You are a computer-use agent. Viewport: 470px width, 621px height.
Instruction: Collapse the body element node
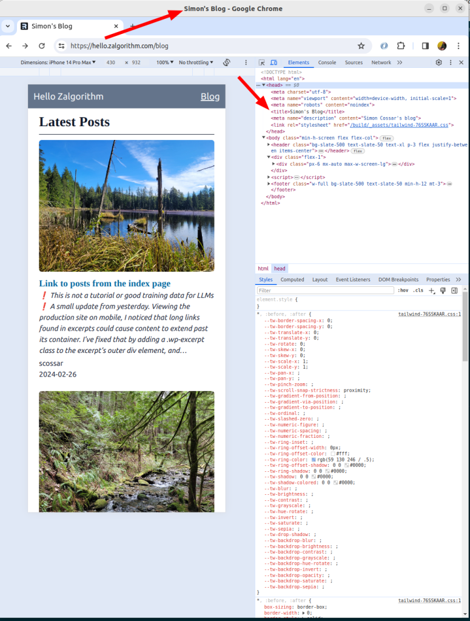(x=264, y=138)
